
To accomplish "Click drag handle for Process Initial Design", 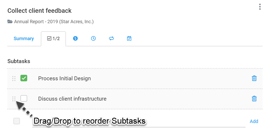I will pos(14,78).
